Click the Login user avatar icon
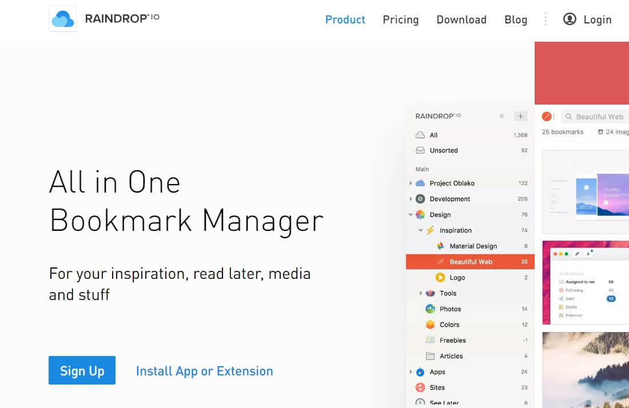Image resolution: width=629 pixels, height=408 pixels. pyautogui.click(x=570, y=19)
